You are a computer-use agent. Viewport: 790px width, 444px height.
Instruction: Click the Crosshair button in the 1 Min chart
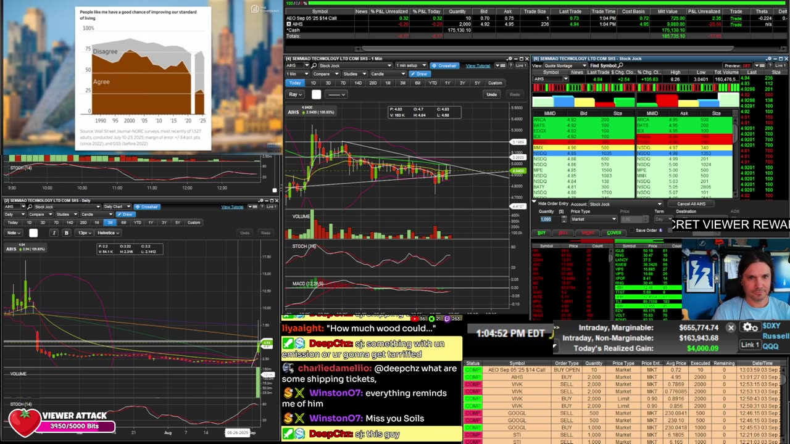point(444,65)
